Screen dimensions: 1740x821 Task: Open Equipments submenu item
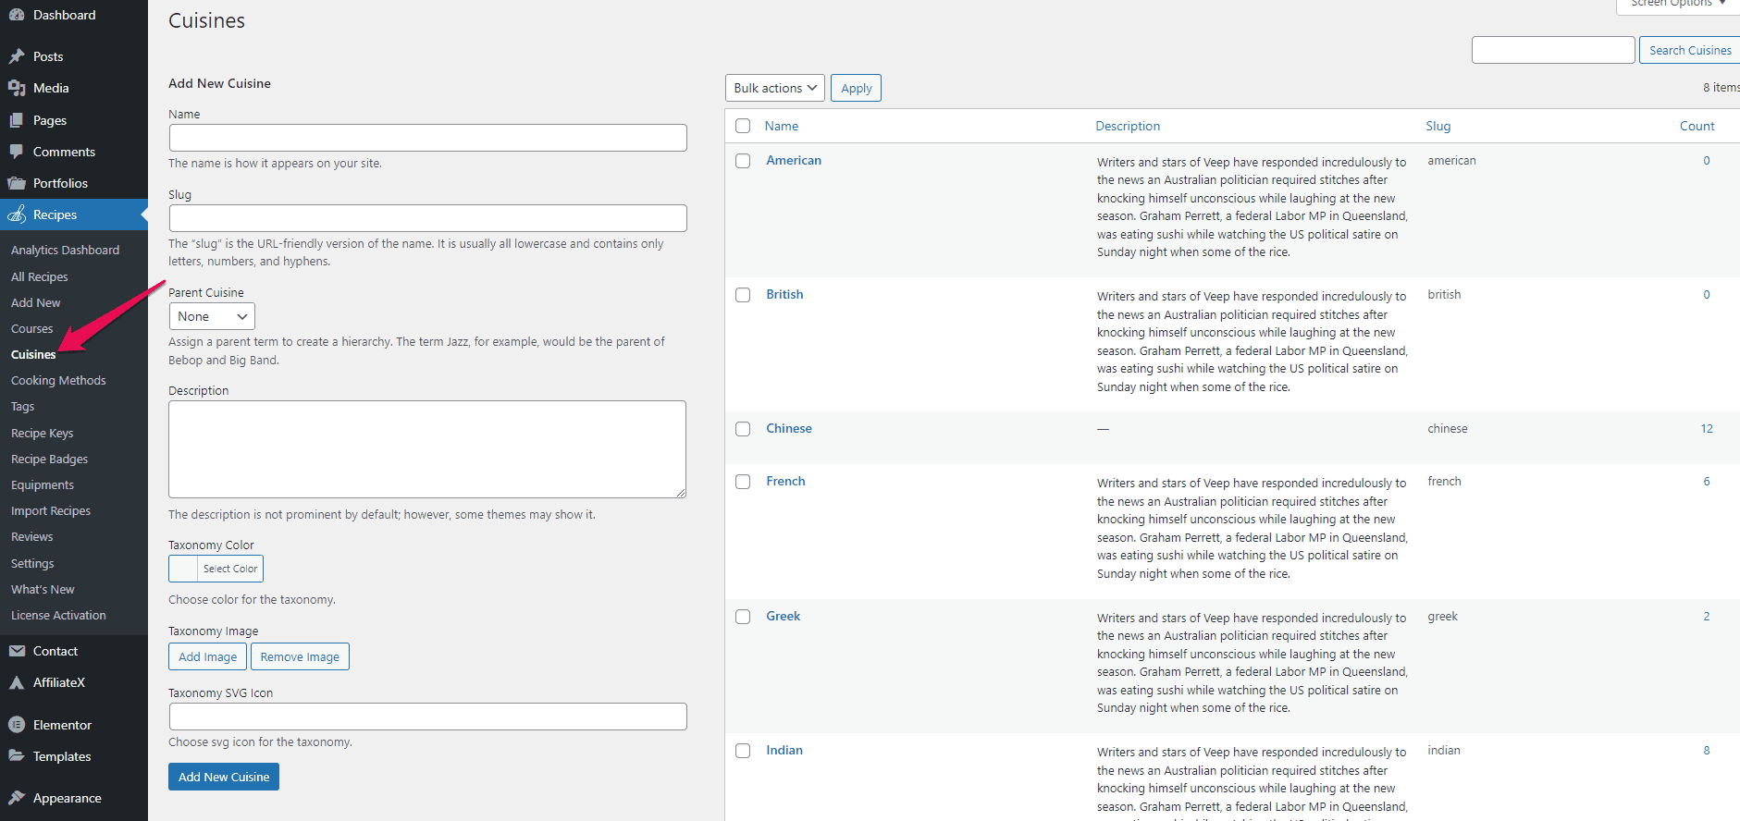coord(43,484)
